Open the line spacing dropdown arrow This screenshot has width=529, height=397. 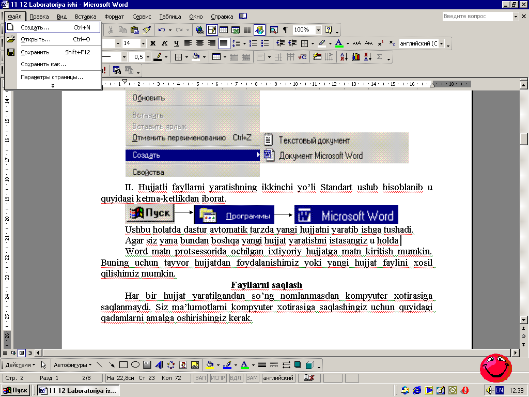pyautogui.click(x=244, y=43)
